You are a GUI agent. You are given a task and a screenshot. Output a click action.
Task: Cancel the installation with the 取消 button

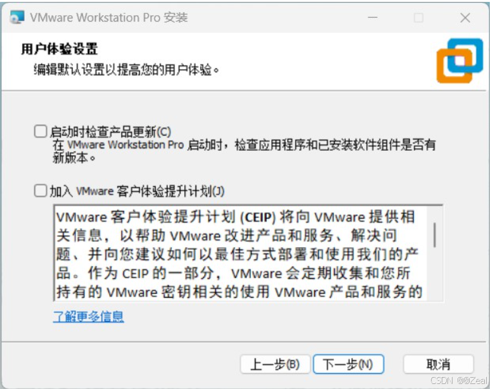click(439, 364)
